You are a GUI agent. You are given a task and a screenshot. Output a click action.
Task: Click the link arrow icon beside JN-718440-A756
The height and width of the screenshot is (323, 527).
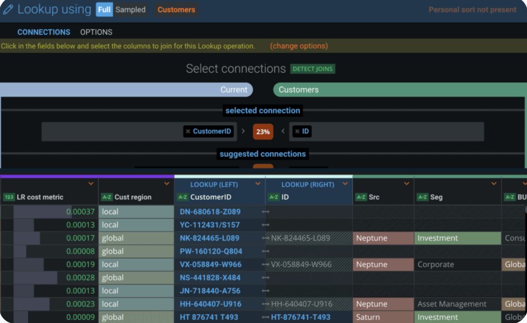[x=266, y=291]
